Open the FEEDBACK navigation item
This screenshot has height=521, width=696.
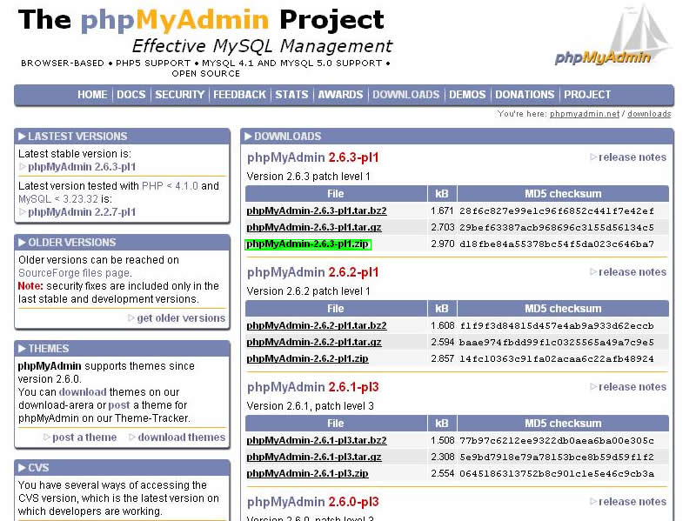click(x=239, y=95)
